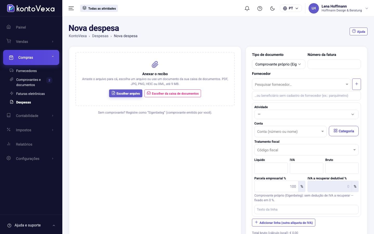374x234 pixels.
Task: Click the Líquido amount field
Action: click(271, 168)
